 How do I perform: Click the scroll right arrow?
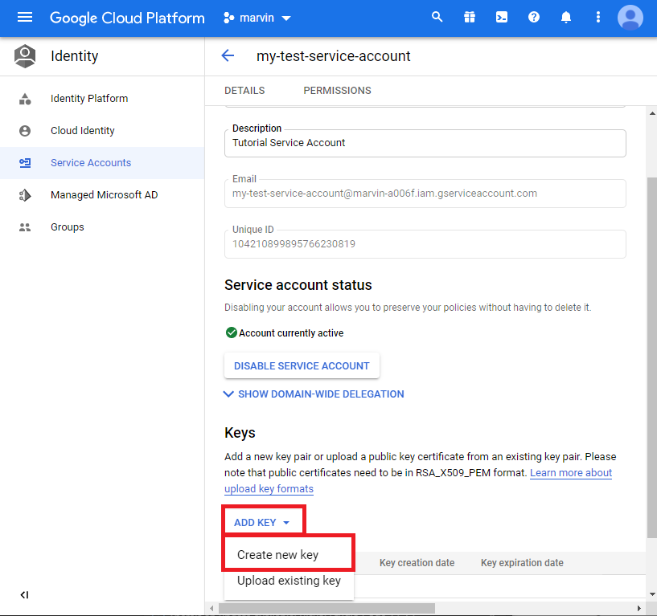639,608
